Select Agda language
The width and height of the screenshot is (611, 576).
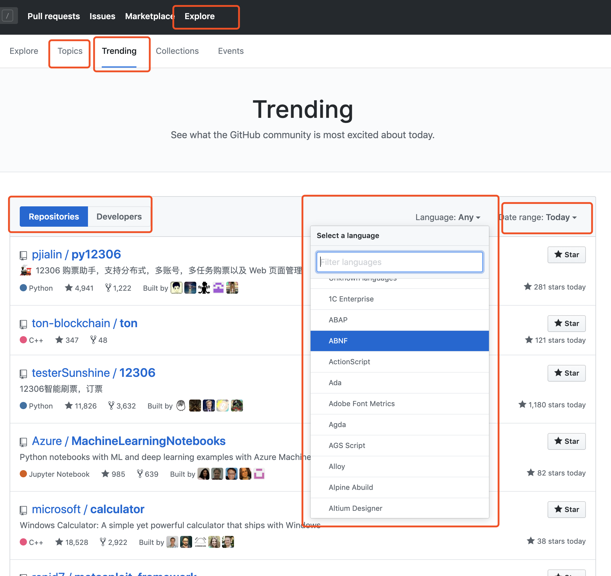coord(399,424)
